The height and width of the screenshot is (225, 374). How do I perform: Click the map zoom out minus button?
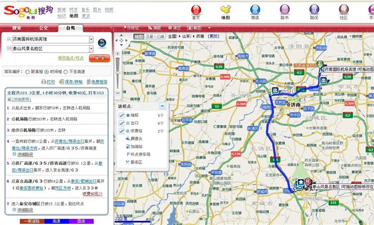coord(118,93)
